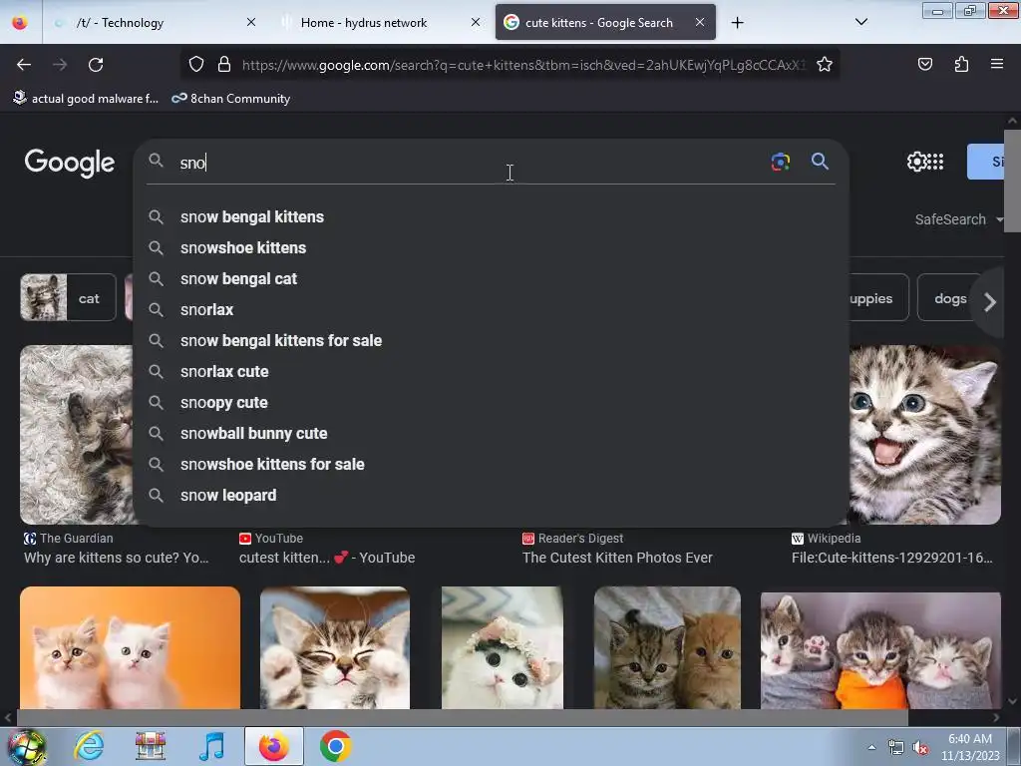
Task: Open the Firefox hamburger menu
Action: (x=997, y=64)
